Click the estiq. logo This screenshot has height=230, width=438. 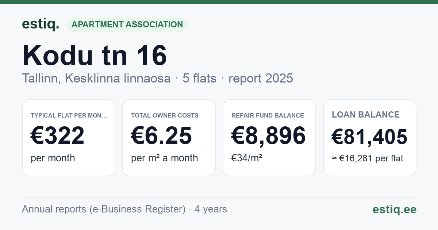pyautogui.click(x=41, y=24)
